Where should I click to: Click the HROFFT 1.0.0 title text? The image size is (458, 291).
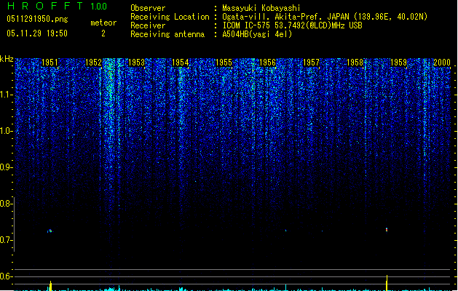(58, 6)
